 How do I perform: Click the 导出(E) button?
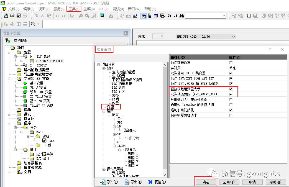point(134,182)
